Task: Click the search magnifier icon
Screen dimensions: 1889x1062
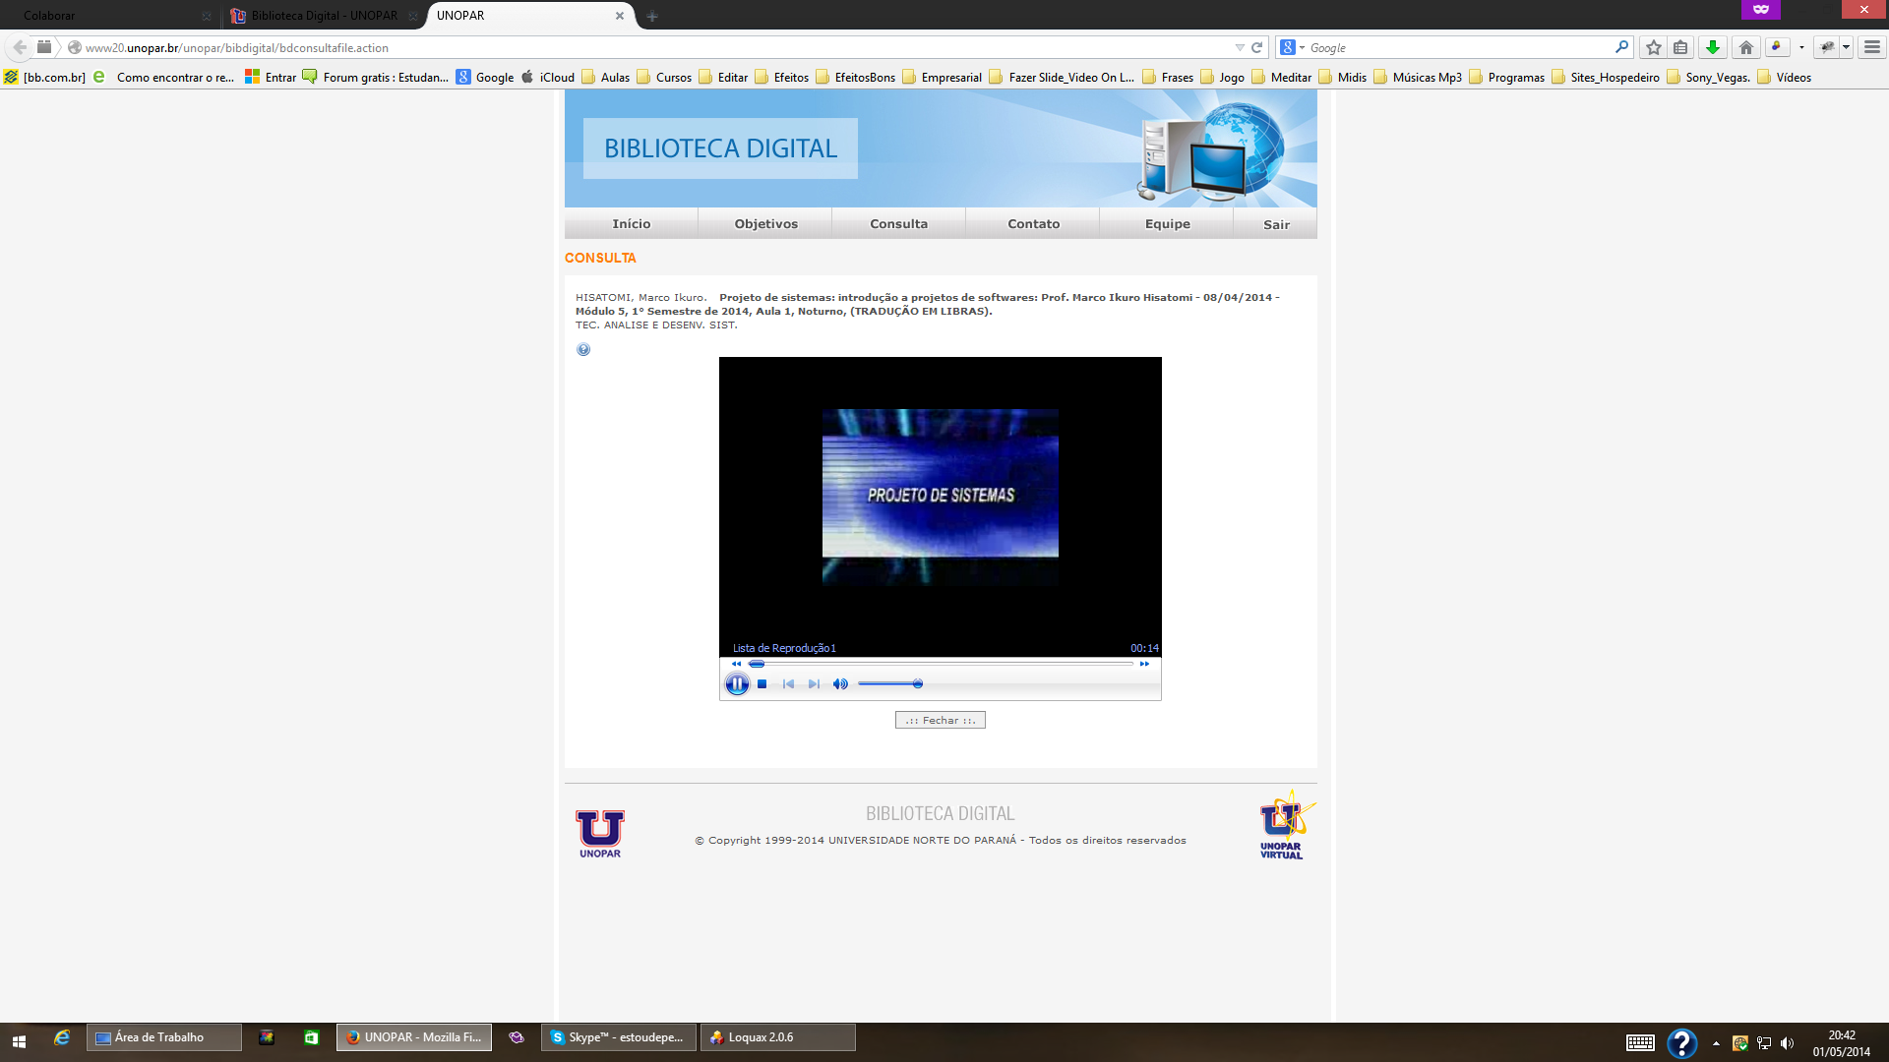Action: pyautogui.click(x=1622, y=46)
